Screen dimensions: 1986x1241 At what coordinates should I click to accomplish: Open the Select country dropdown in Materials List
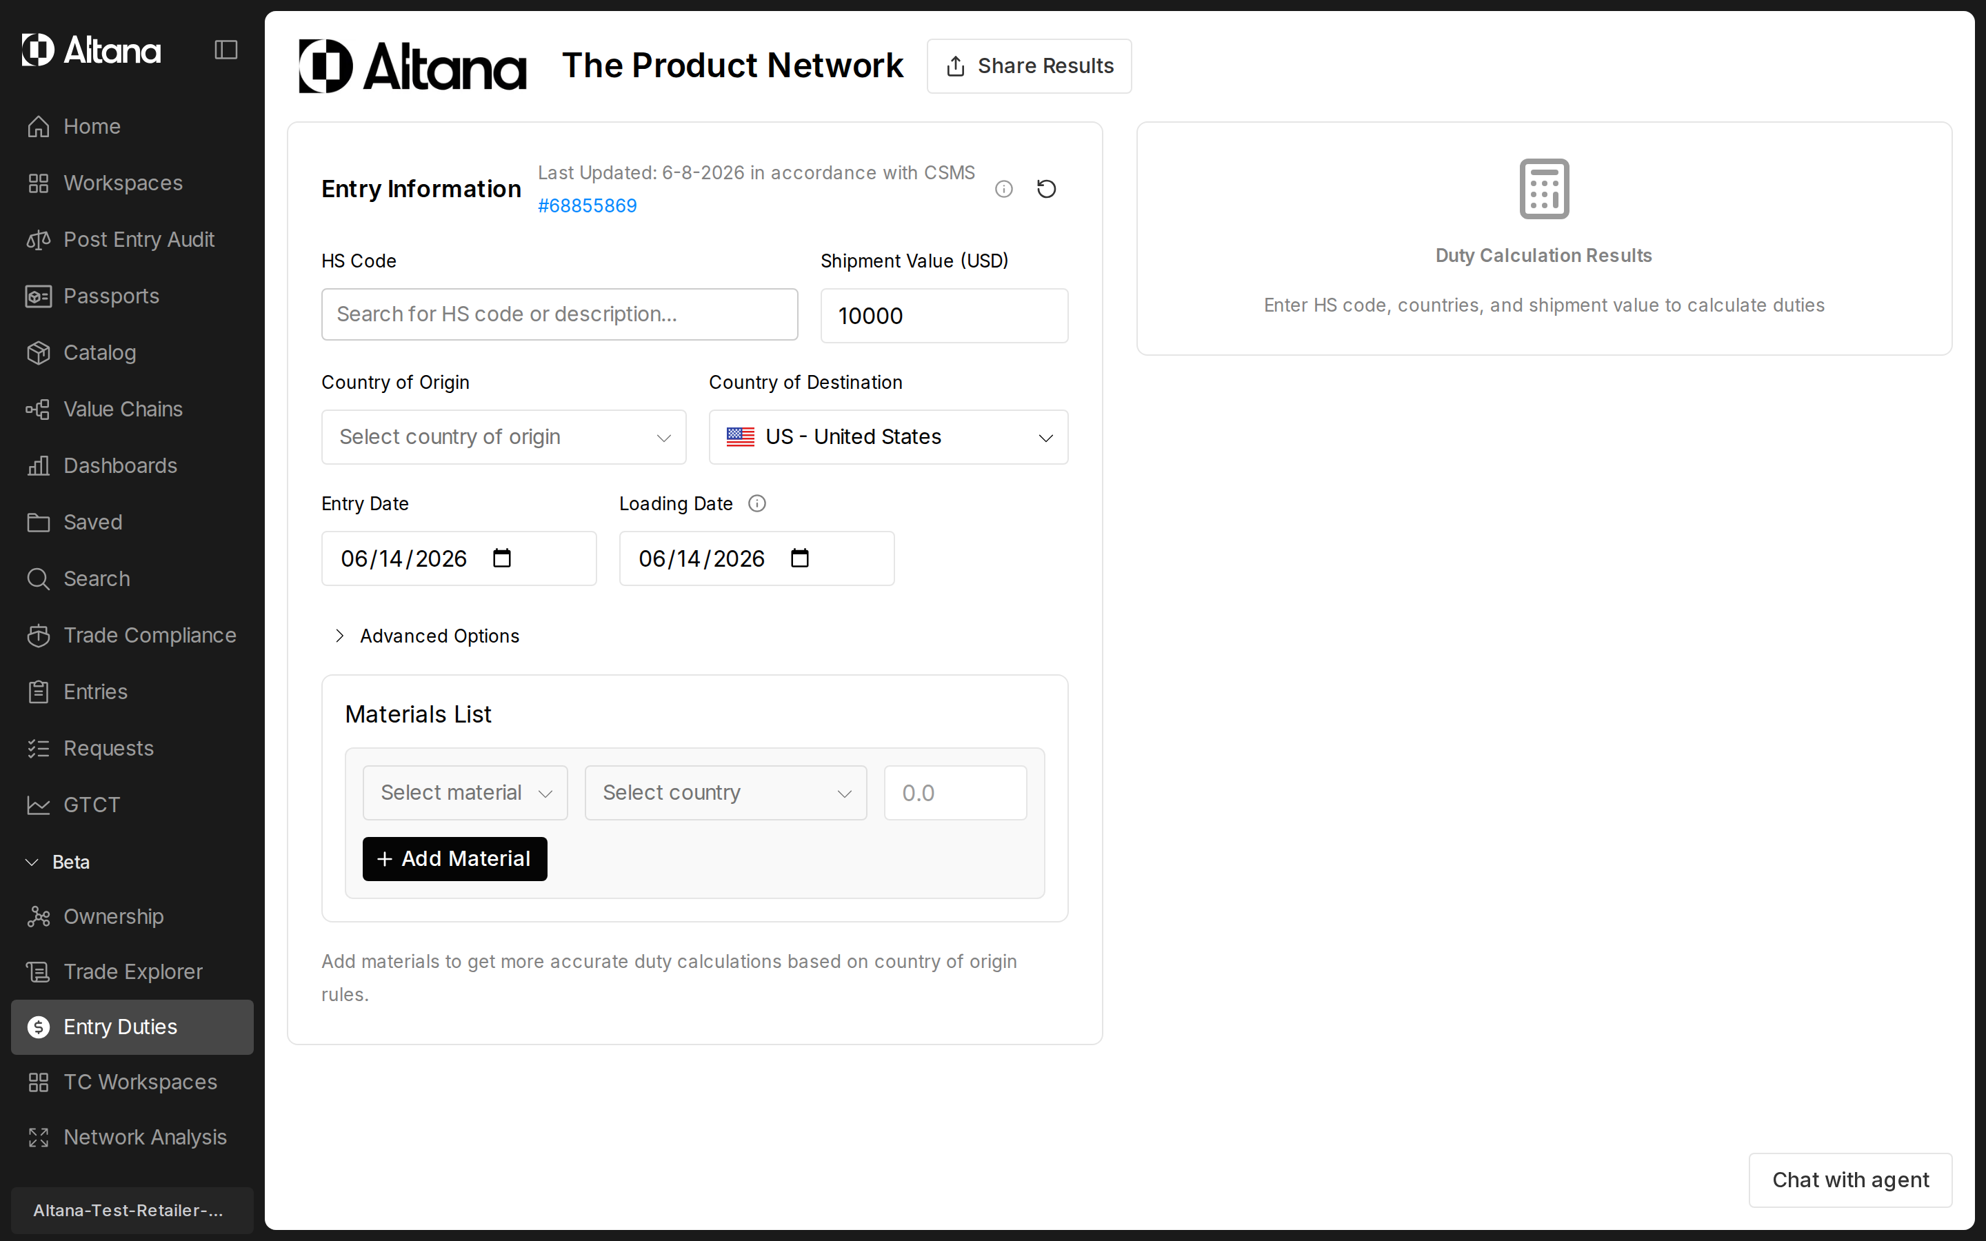pyautogui.click(x=725, y=793)
